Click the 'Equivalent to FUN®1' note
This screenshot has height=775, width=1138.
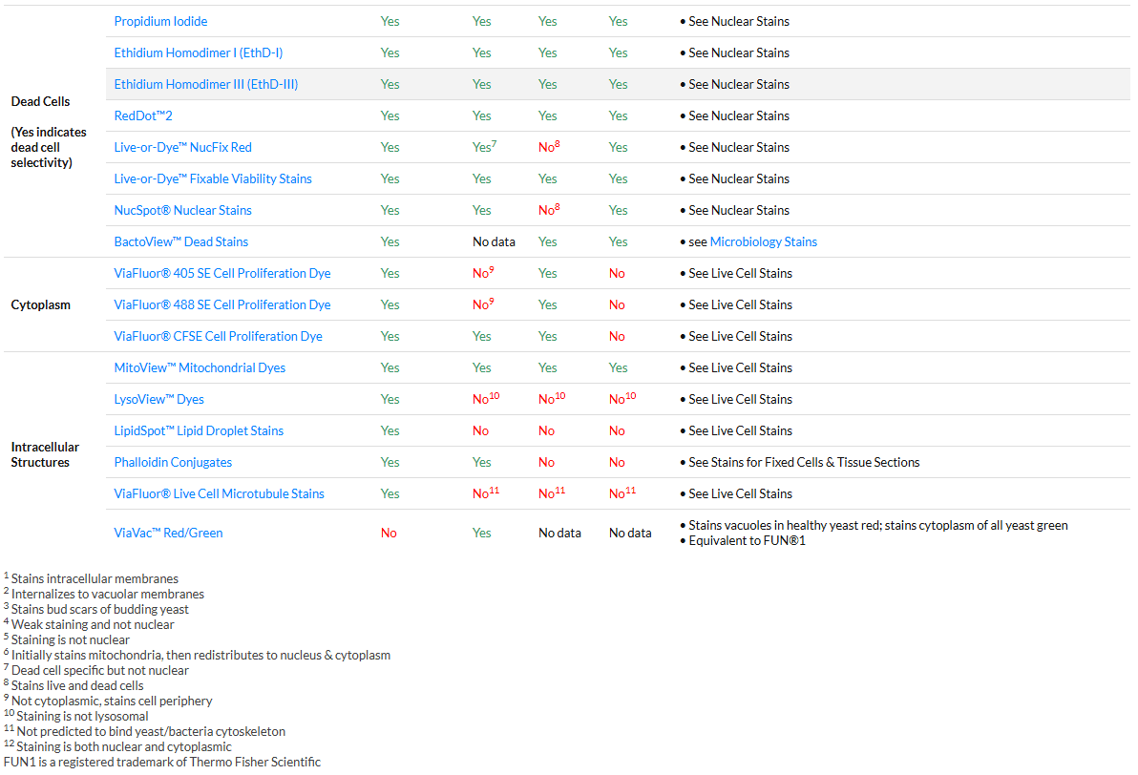coord(747,540)
